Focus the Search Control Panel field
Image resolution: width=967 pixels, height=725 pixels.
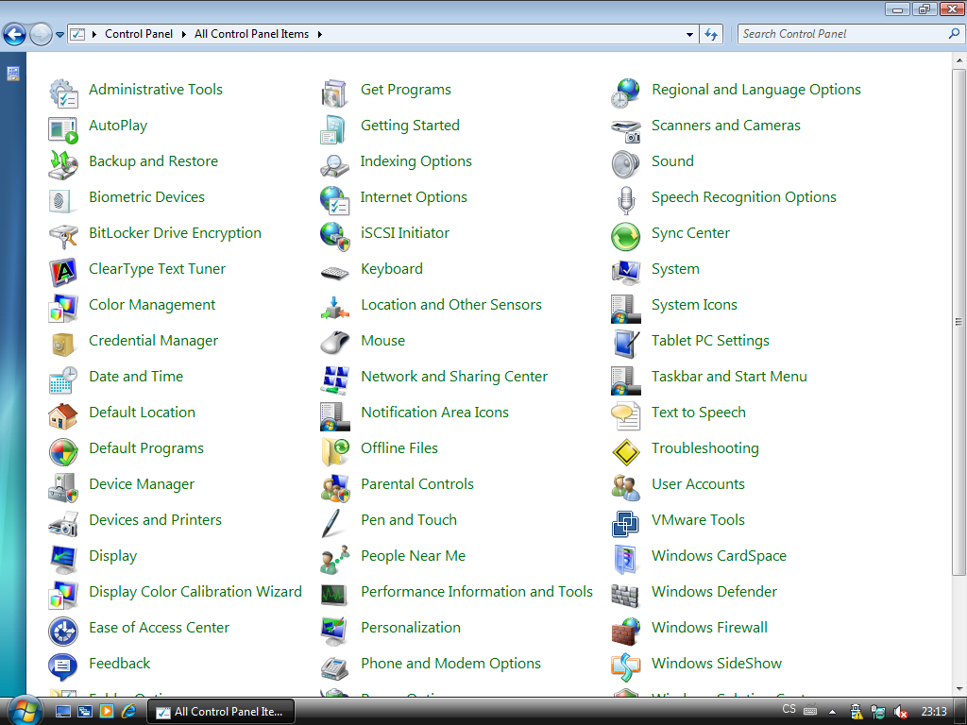[850, 34]
